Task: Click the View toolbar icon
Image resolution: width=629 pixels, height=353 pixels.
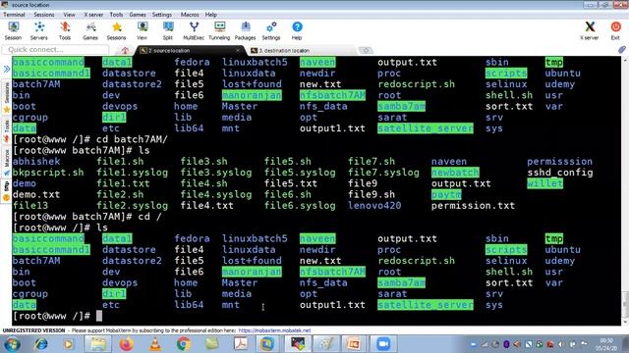Action: coord(142,30)
